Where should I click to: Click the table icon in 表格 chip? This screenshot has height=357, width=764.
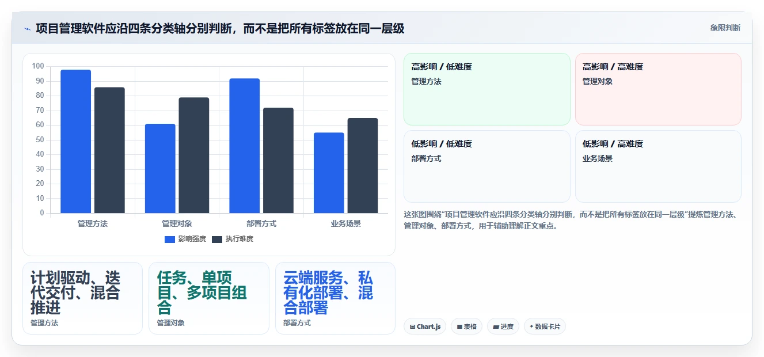point(459,327)
